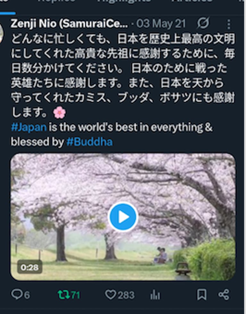
Task: Click the 0:28 video duration badge
Action: (x=29, y=267)
